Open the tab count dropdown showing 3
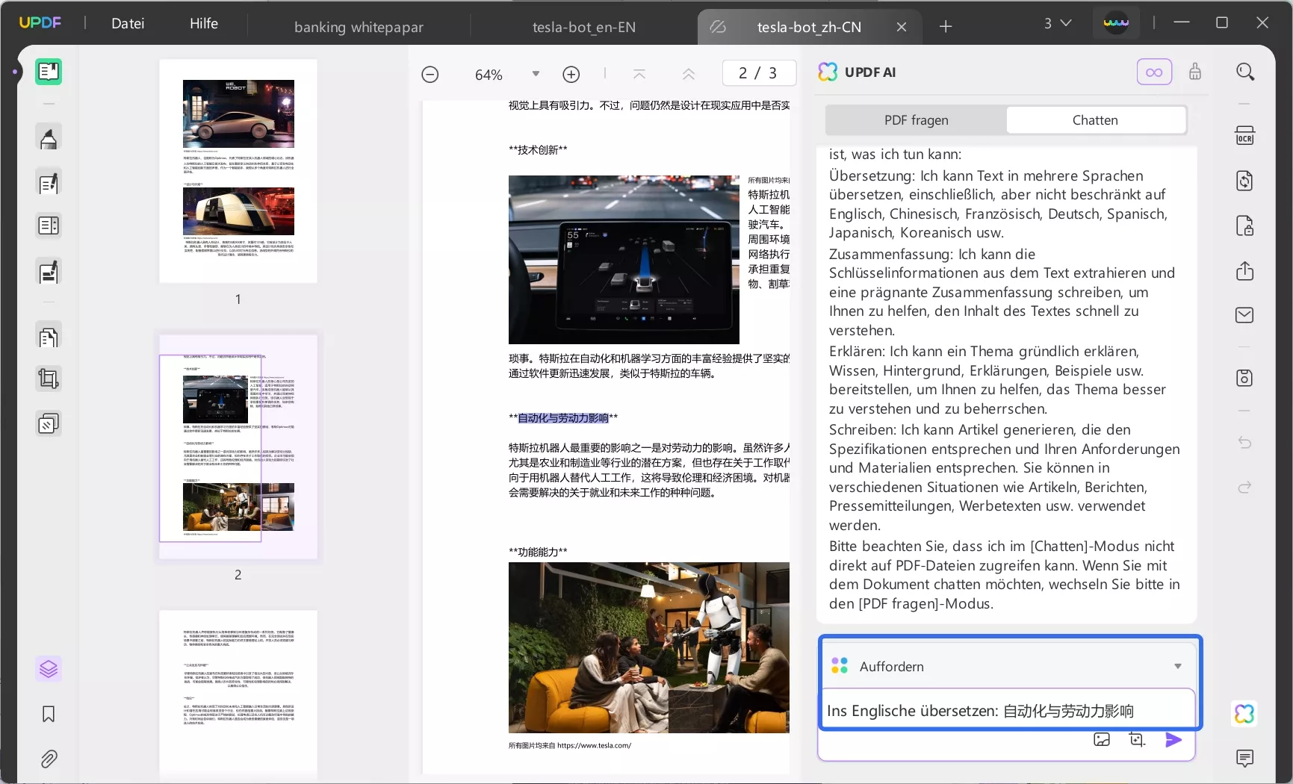This screenshot has height=784, width=1293. 1057,24
